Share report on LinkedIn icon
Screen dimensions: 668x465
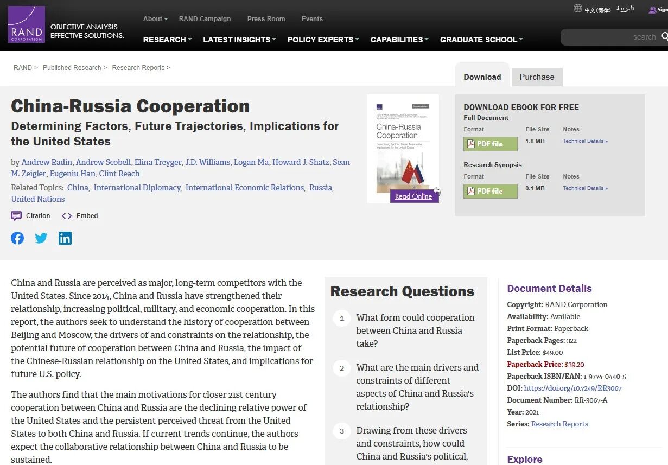click(65, 238)
